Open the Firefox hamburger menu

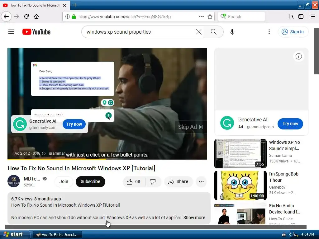(x=313, y=16)
